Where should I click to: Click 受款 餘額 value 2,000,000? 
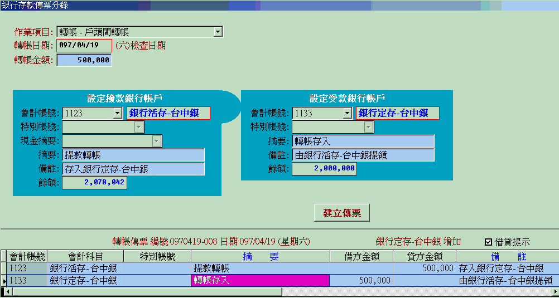pos(324,168)
